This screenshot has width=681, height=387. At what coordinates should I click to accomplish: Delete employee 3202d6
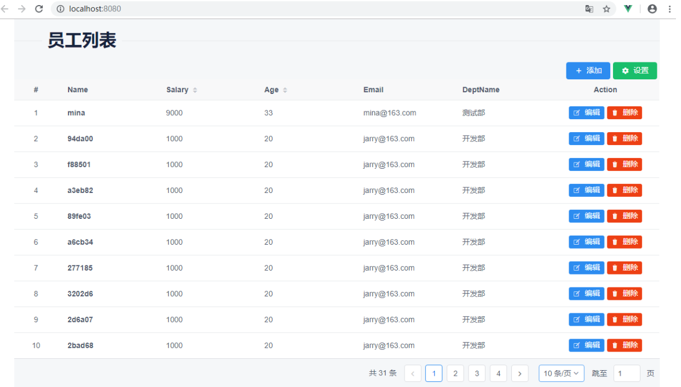pos(624,294)
